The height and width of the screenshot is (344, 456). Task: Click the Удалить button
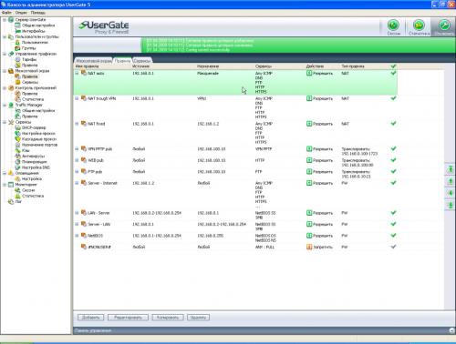(x=198, y=318)
